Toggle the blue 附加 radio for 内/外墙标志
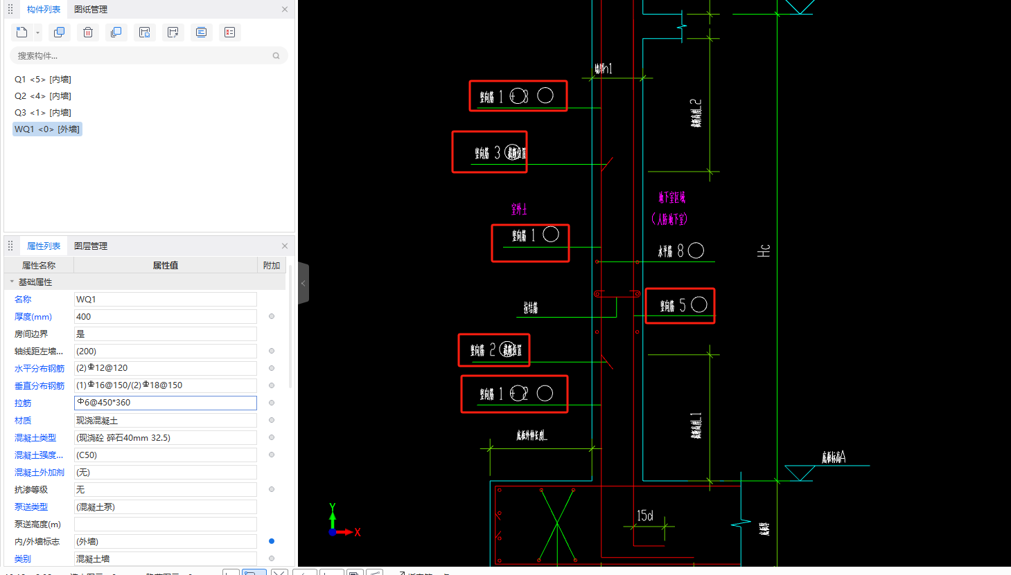This screenshot has height=575, width=1011. (x=272, y=541)
